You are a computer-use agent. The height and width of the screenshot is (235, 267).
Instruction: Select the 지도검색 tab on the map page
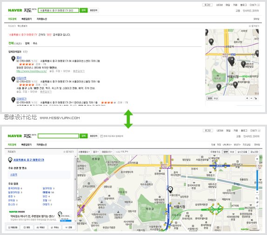12,145
